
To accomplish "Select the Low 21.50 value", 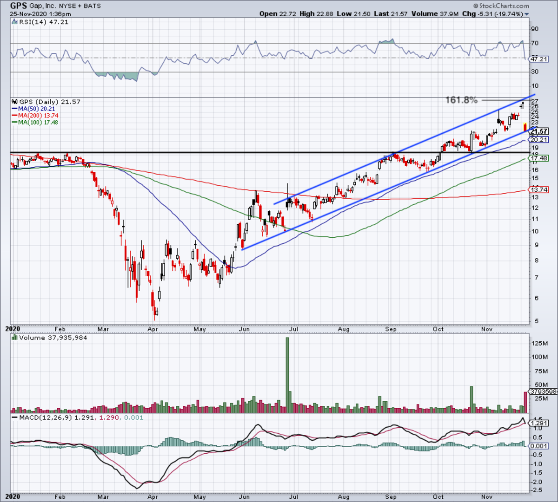I will click(354, 14).
